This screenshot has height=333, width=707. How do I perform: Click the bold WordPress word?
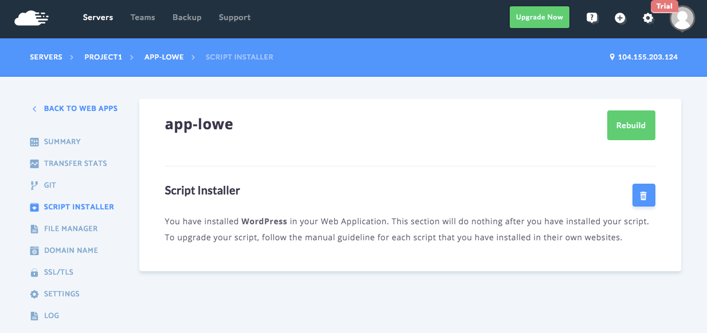tap(264, 221)
